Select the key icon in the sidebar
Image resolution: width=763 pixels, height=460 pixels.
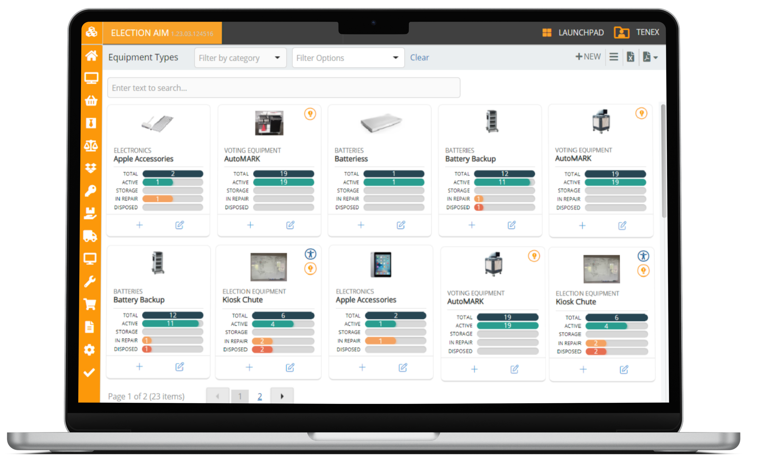[90, 191]
